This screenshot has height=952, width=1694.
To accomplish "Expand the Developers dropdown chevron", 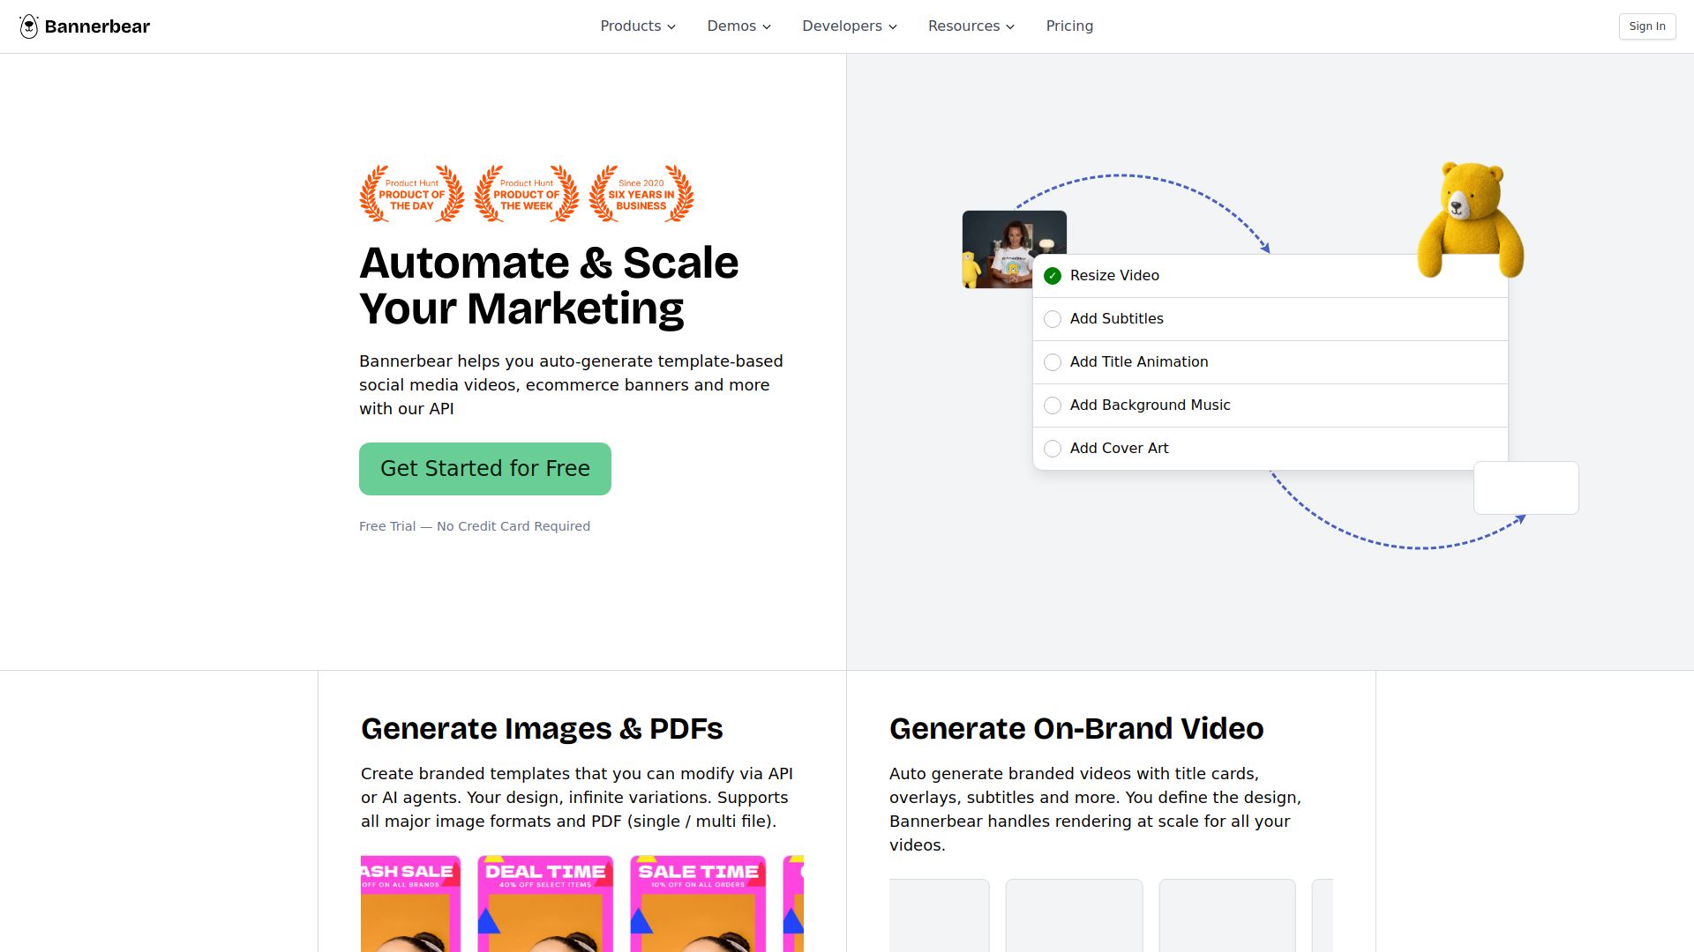I will click(893, 27).
